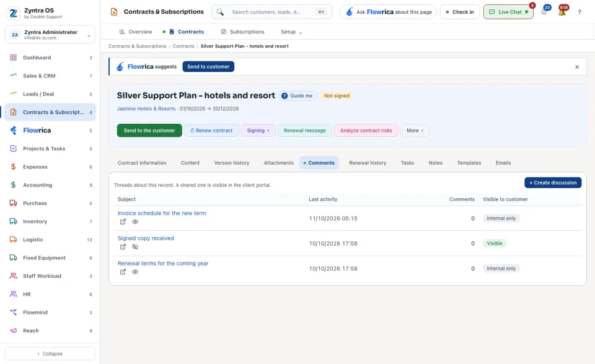
Task: Open the Inventory module
Action: point(50,222)
